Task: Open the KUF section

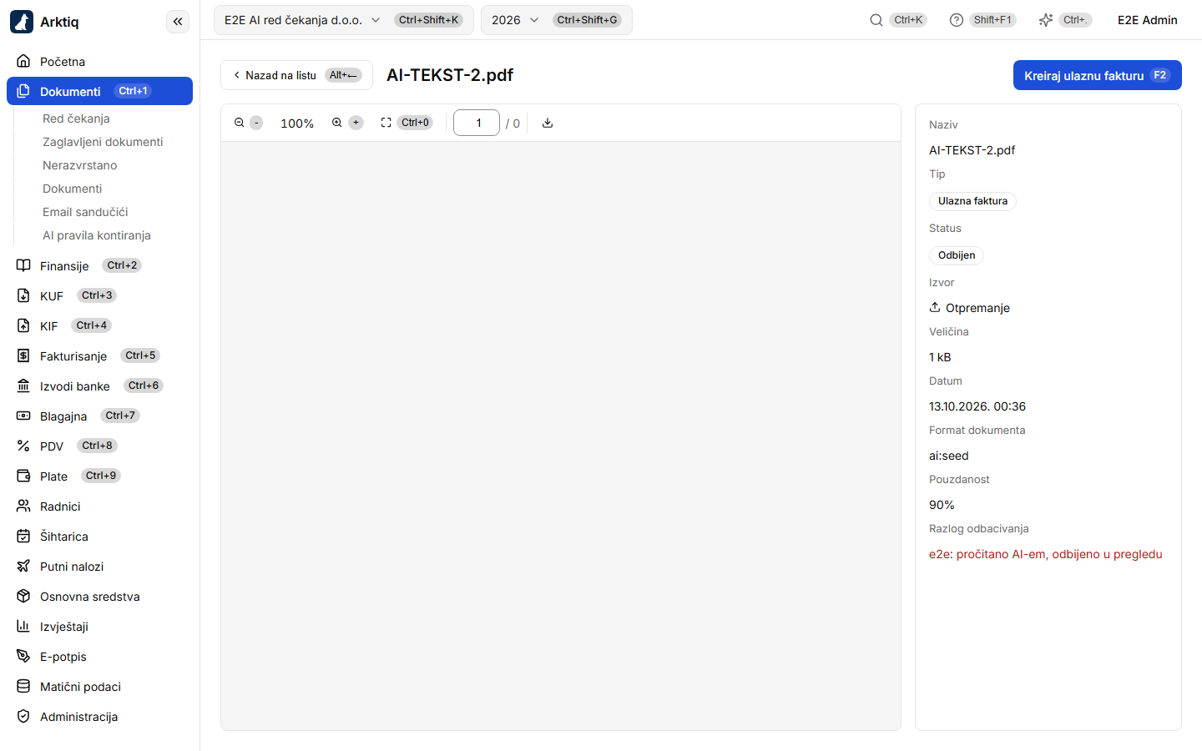Action: click(99, 295)
